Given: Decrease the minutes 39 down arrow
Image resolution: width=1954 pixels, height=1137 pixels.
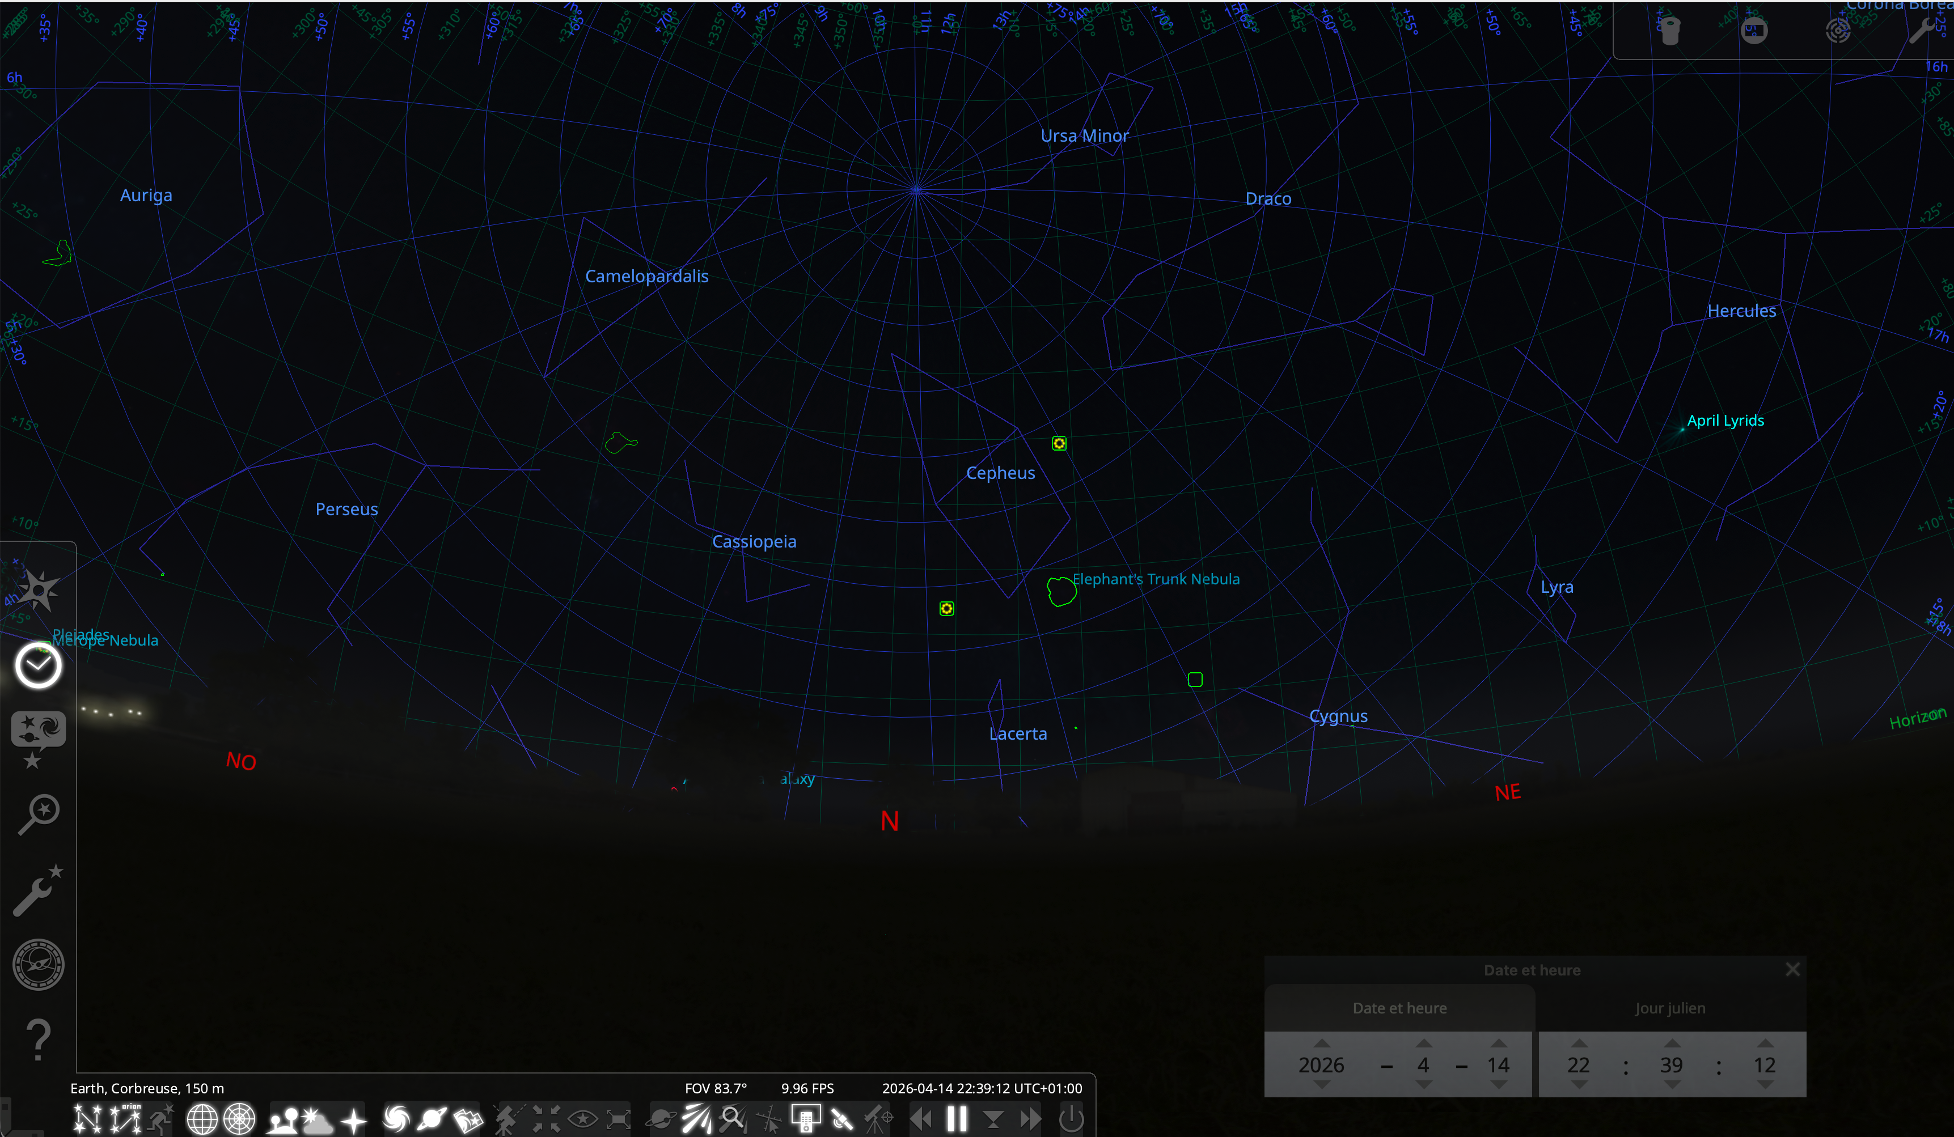Looking at the screenshot, I should [x=1672, y=1085].
